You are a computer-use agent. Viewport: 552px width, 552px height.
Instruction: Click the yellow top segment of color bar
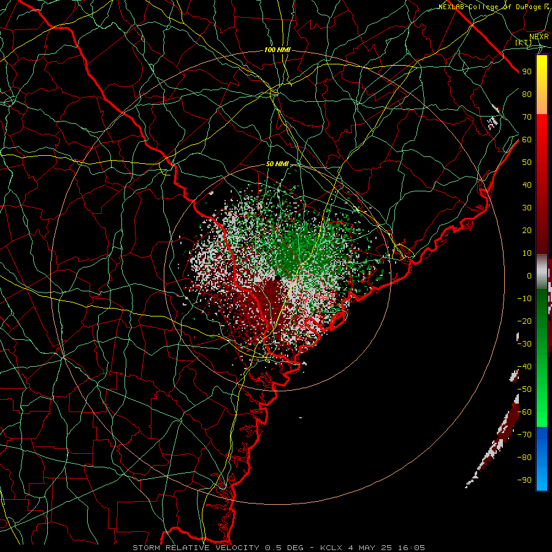(x=542, y=85)
